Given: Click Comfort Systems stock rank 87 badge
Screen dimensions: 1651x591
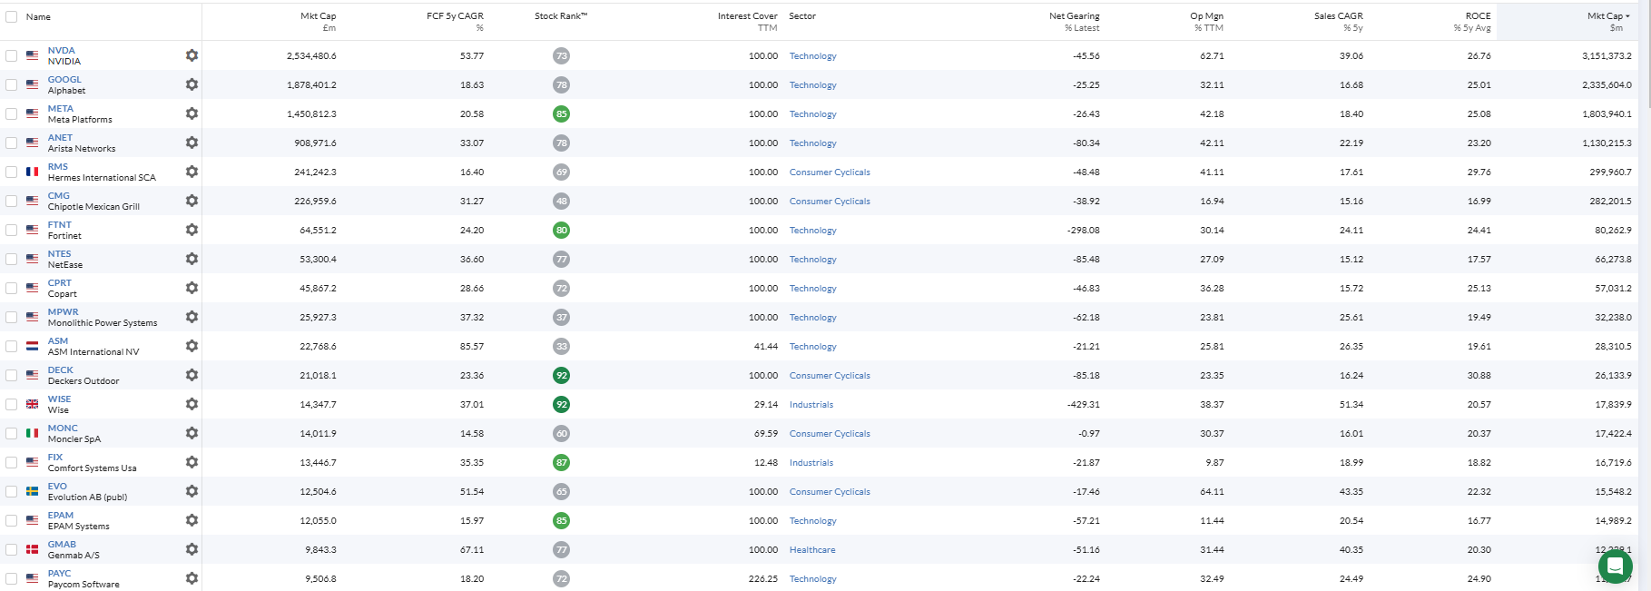Looking at the screenshot, I should 561,462.
